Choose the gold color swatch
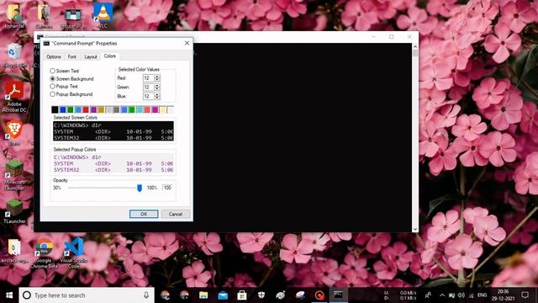538x303 pixels. pyautogui.click(x=101, y=109)
